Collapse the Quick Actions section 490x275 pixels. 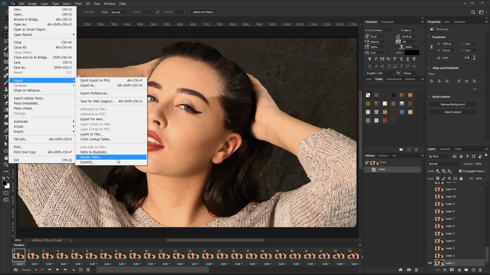(429, 97)
